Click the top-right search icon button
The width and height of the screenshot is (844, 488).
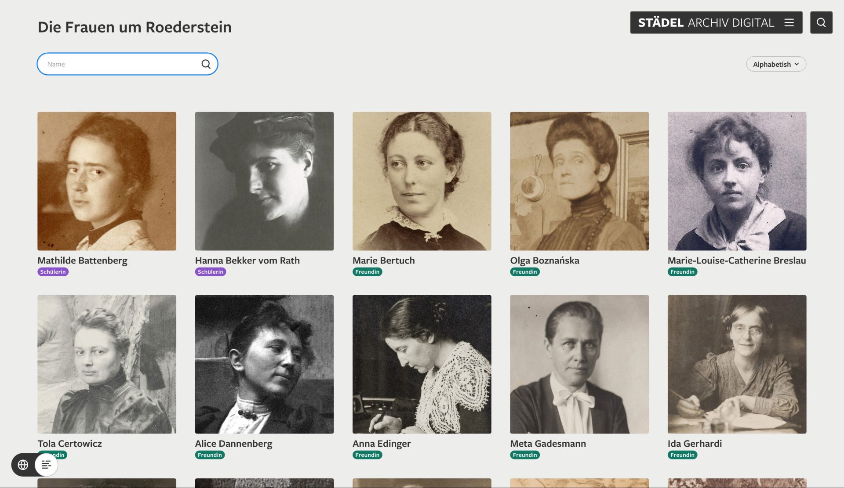click(x=821, y=22)
